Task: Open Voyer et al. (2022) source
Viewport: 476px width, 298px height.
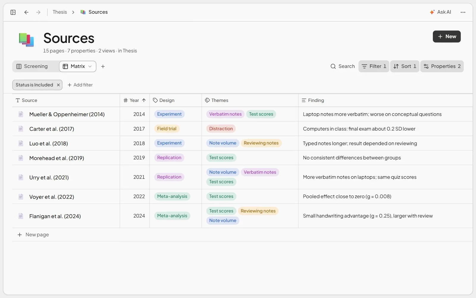Action: 52,197
